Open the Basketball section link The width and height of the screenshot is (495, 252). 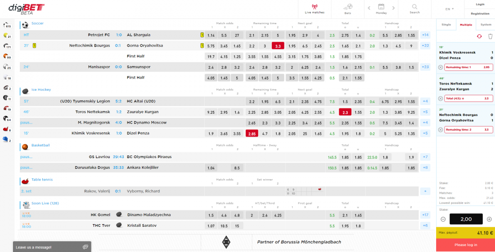(x=40, y=146)
